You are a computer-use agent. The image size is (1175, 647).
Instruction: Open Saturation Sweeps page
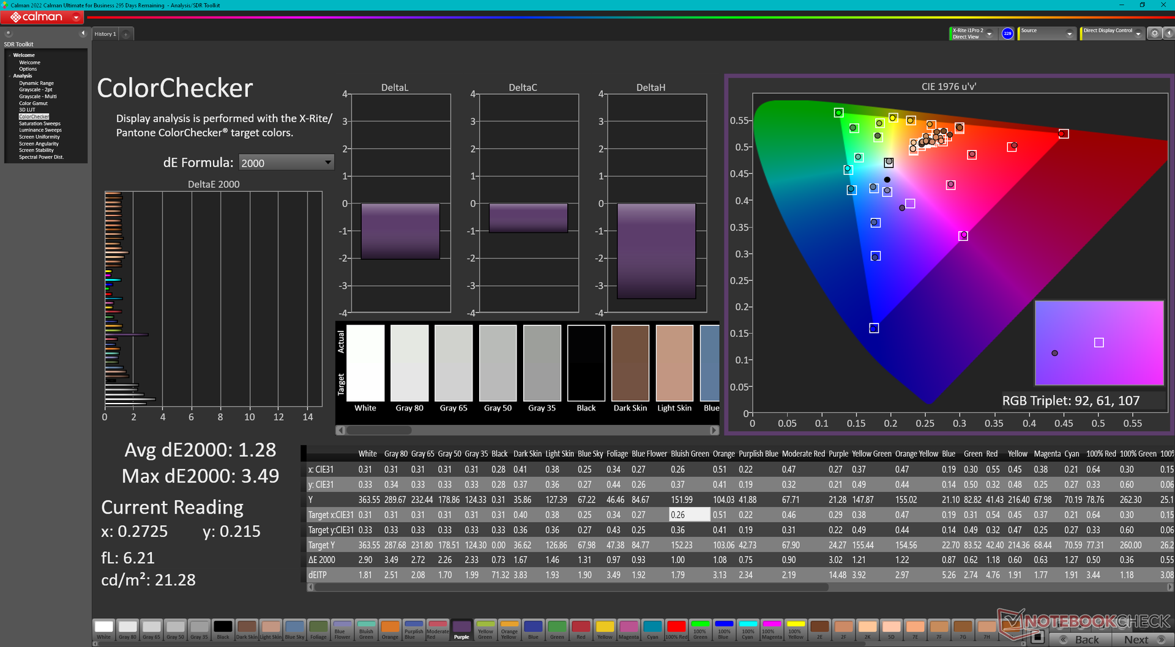[39, 124]
